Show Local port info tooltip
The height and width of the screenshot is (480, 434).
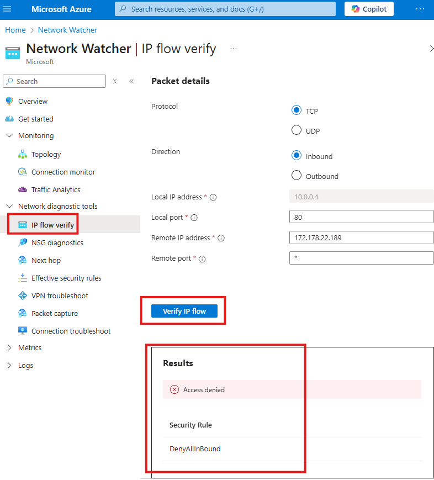(194, 218)
